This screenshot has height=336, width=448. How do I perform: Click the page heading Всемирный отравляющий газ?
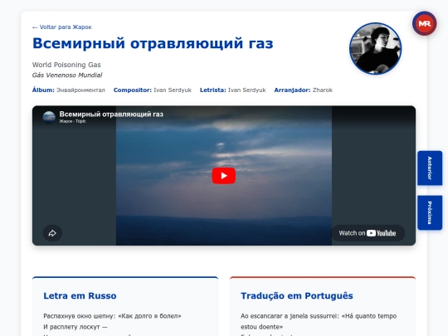[153, 43]
